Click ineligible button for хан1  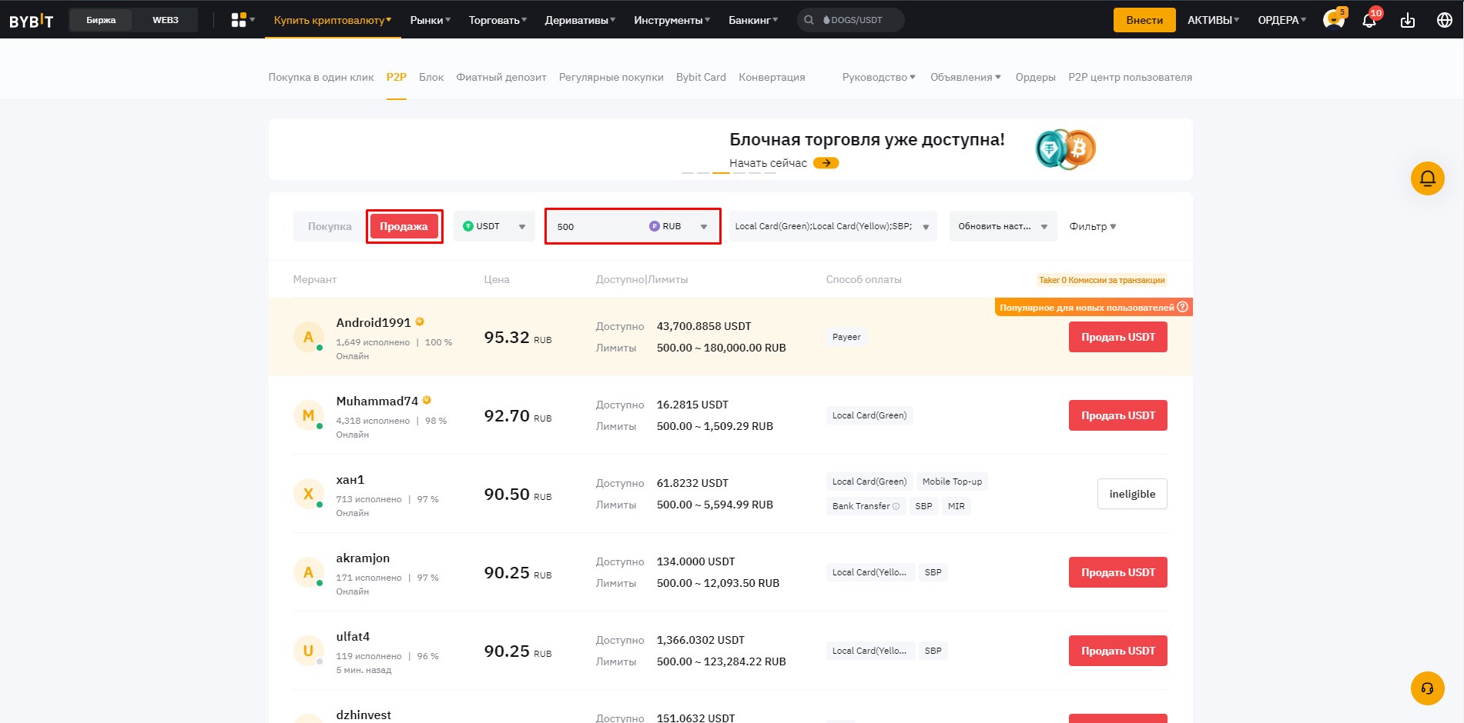point(1132,494)
